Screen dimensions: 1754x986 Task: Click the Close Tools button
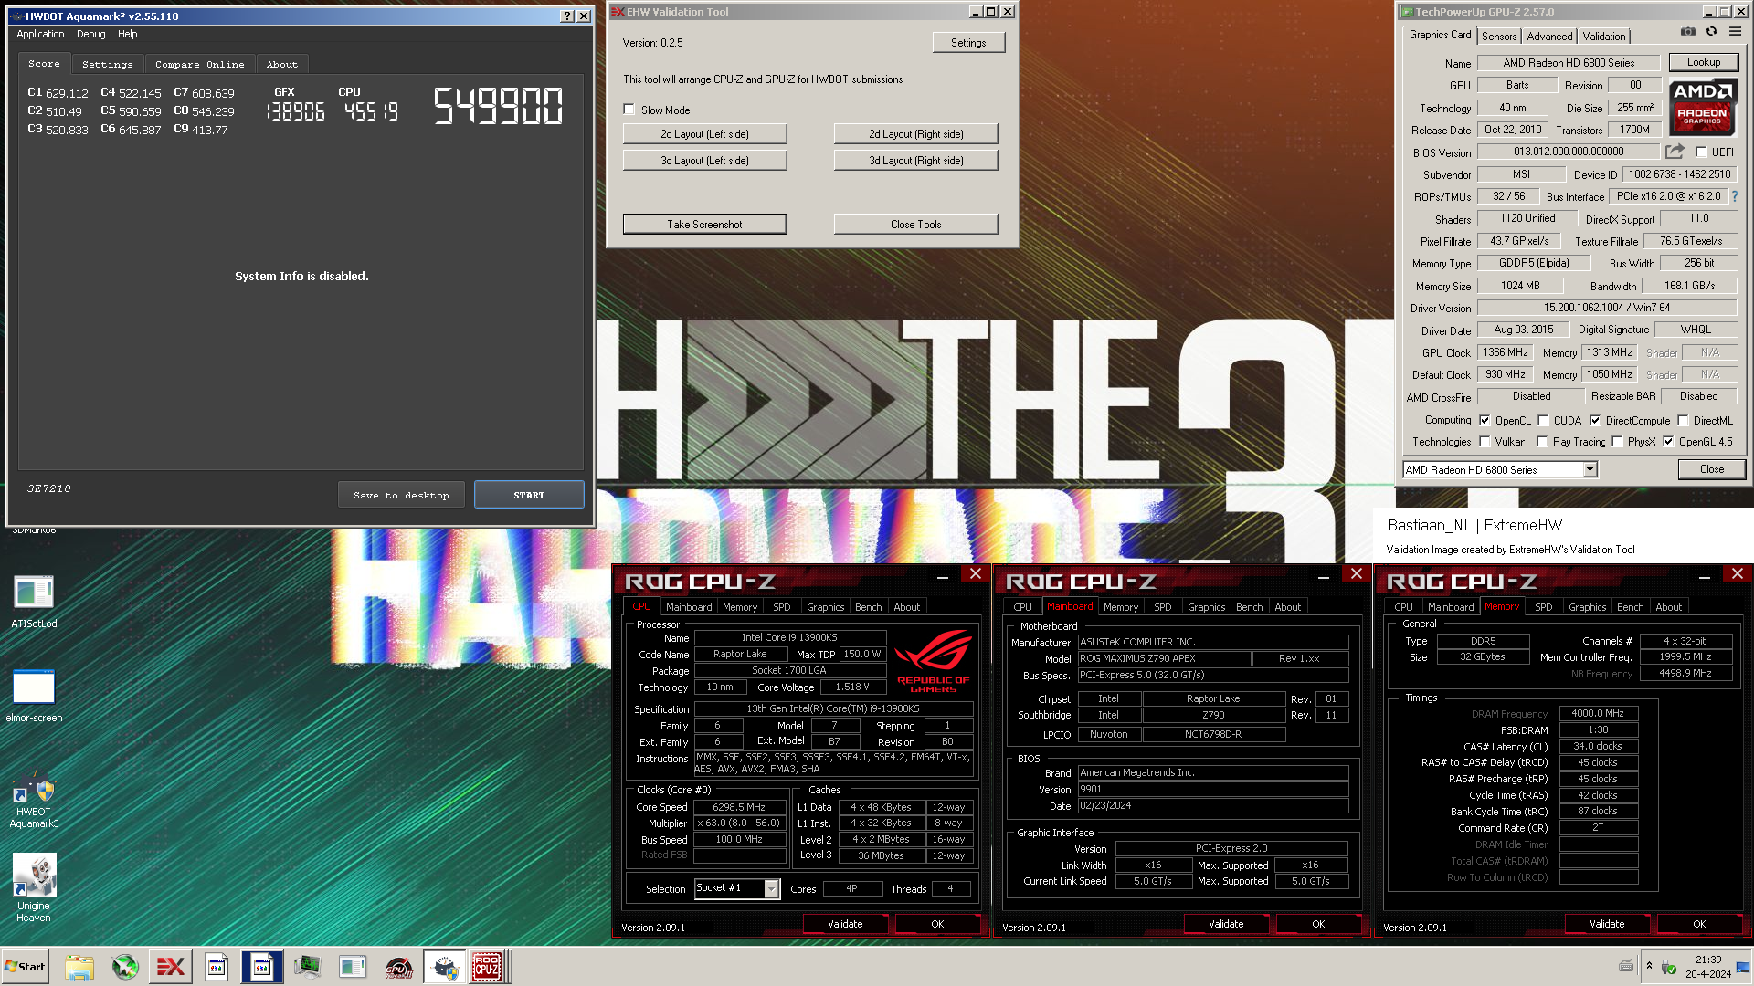click(x=915, y=225)
